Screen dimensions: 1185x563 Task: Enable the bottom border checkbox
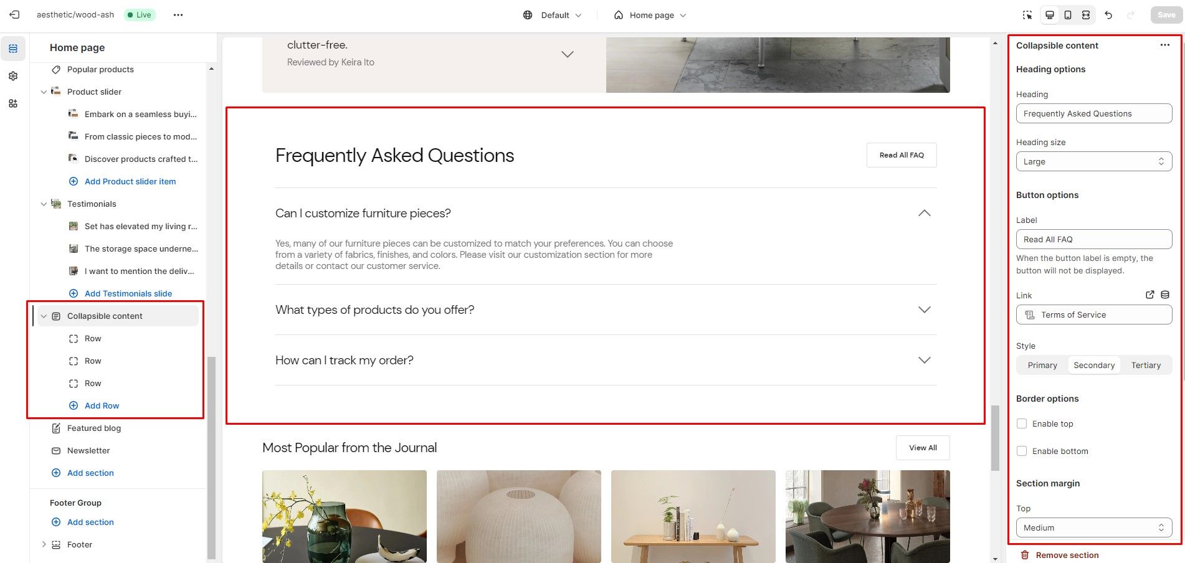coord(1022,451)
